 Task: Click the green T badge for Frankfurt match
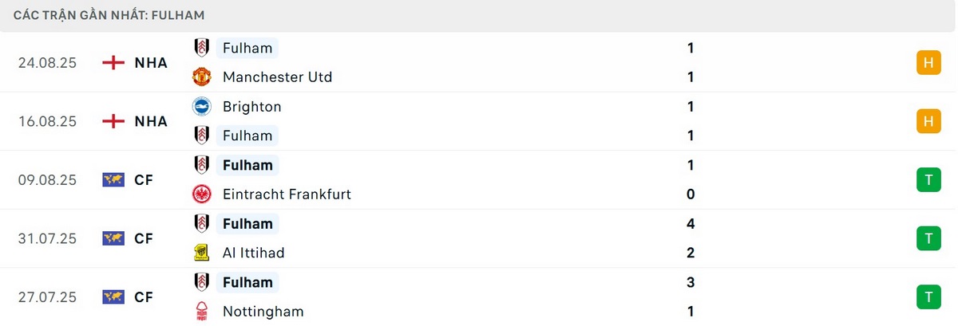[928, 180]
